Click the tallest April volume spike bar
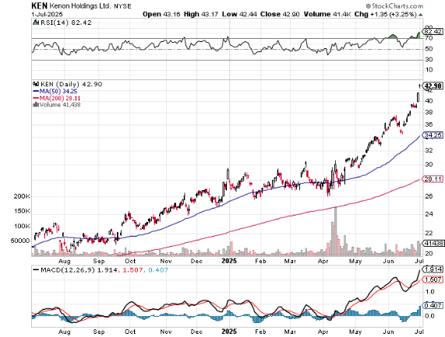 [x=336, y=231]
